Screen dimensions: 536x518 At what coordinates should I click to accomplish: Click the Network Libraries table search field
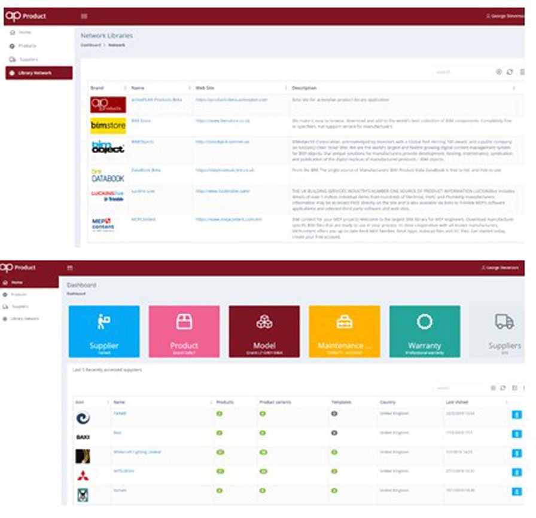[461, 72]
